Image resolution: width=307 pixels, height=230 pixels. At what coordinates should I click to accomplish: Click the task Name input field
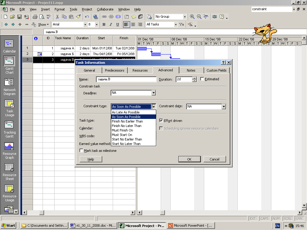[126, 79]
